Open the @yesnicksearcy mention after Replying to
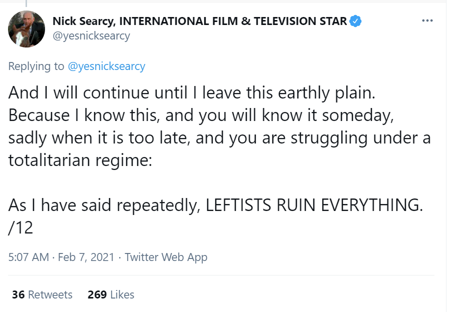 pos(106,66)
